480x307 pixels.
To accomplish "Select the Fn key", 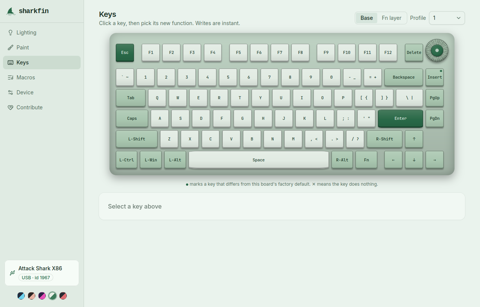I will point(366,160).
